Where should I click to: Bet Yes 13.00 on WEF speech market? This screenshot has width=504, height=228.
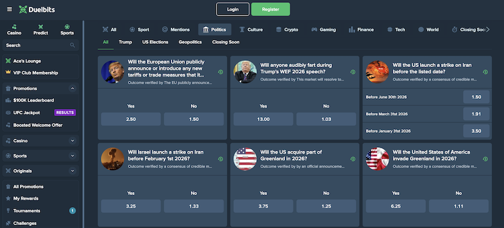click(263, 119)
